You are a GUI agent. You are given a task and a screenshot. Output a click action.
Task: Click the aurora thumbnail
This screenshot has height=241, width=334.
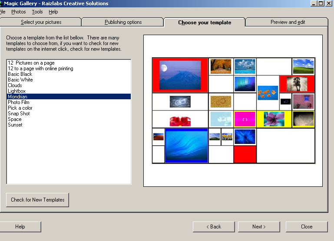pyautogui.click(x=245, y=84)
